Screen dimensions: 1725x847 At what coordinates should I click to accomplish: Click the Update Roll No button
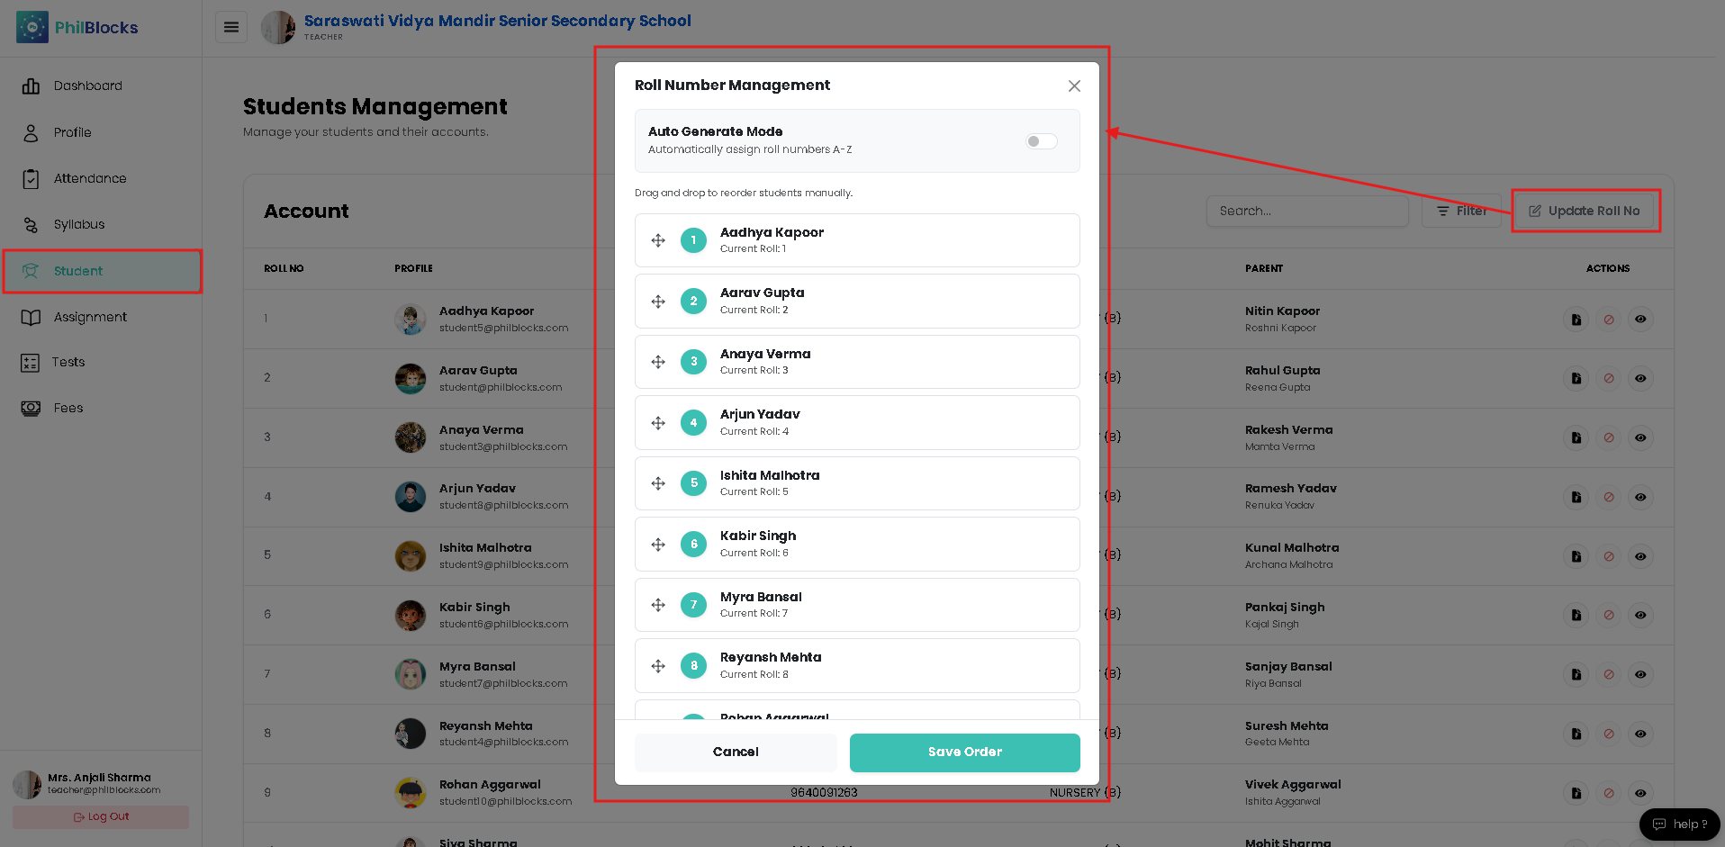pos(1585,211)
